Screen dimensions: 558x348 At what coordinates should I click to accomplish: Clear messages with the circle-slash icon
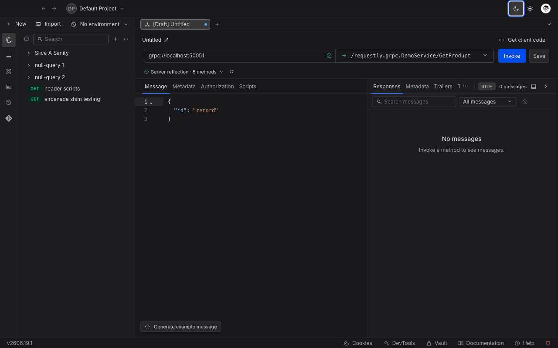point(525,102)
